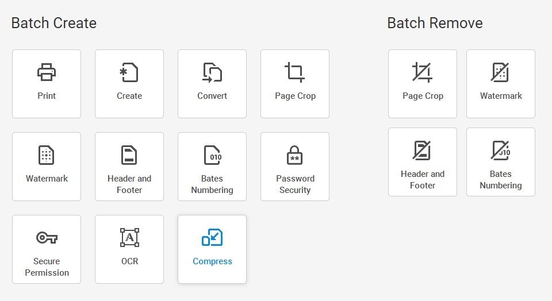The width and height of the screenshot is (552, 301).
Task: Click the Password Security text label
Action: tap(295, 184)
